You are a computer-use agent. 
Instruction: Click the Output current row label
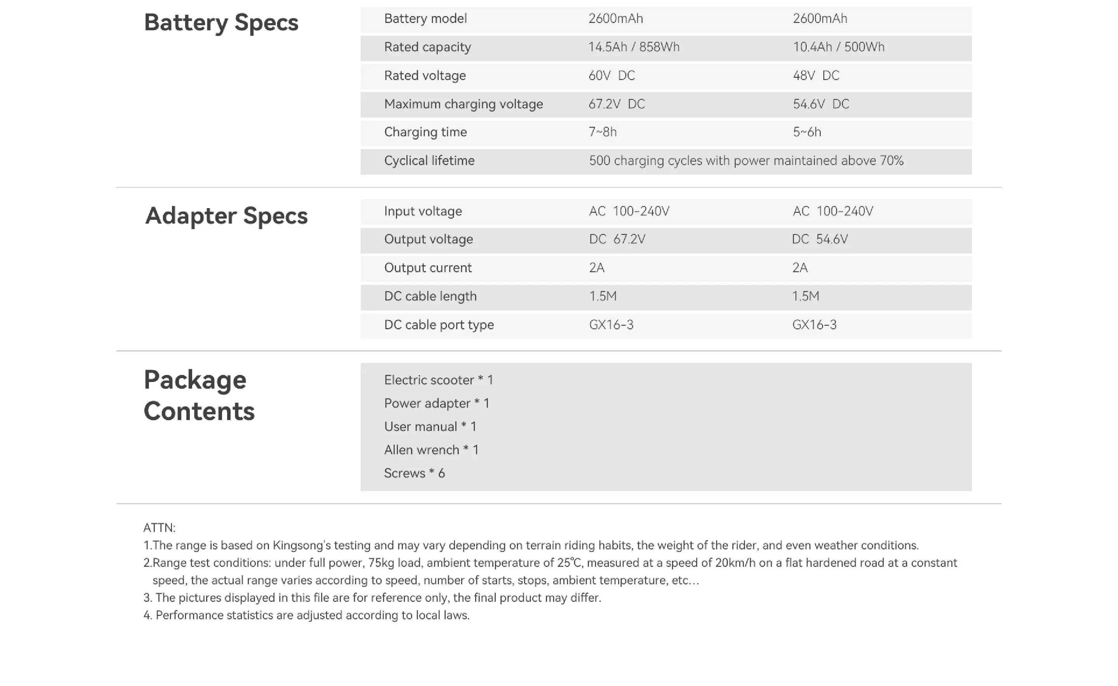(x=428, y=268)
